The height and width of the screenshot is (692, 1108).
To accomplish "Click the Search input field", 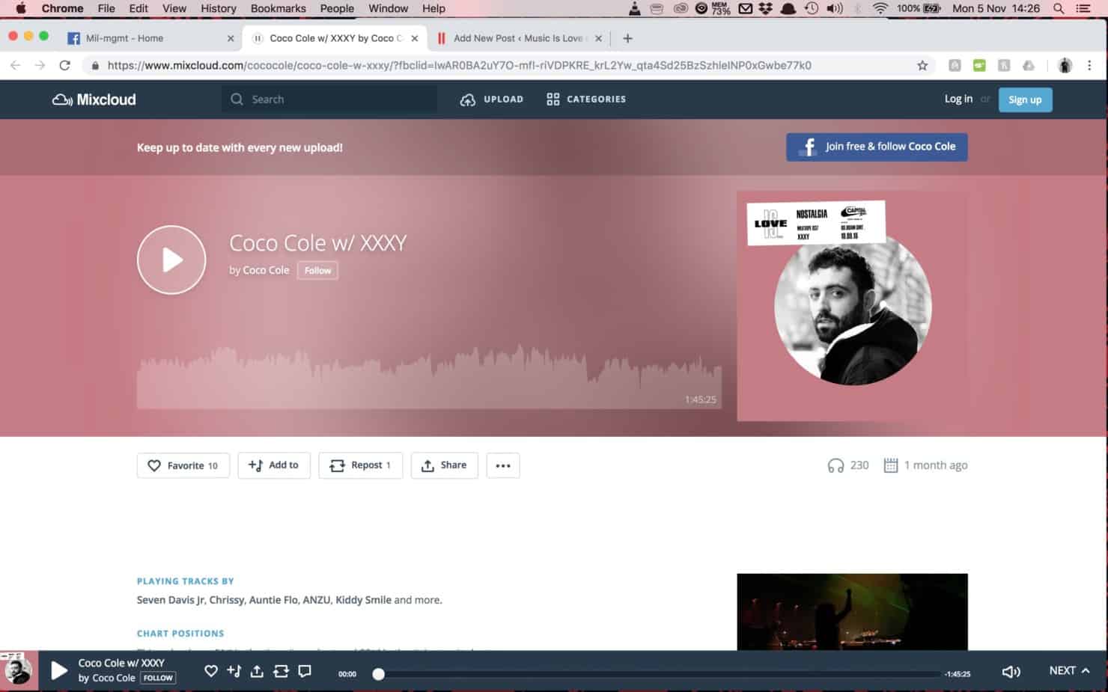I will 329,99.
